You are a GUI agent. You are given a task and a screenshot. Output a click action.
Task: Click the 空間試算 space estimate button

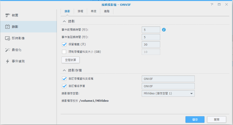click(x=71, y=60)
